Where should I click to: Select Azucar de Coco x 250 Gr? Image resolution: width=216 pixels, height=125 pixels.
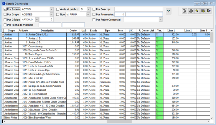pyautogui.click(x=106, y=58)
